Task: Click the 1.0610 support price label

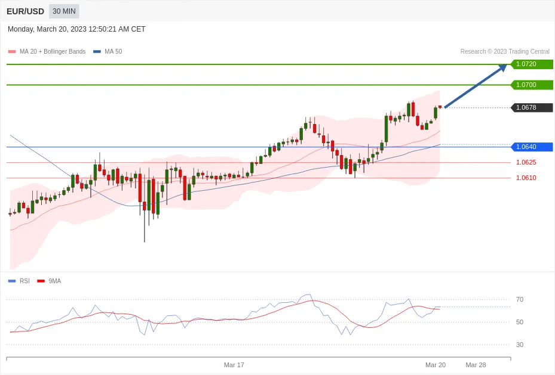Action: (526, 178)
